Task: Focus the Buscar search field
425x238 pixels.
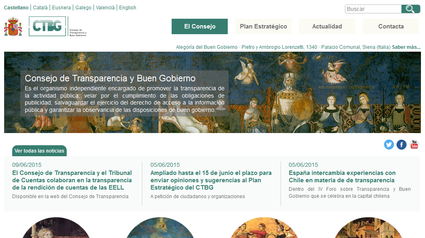Action: tap(373, 9)
